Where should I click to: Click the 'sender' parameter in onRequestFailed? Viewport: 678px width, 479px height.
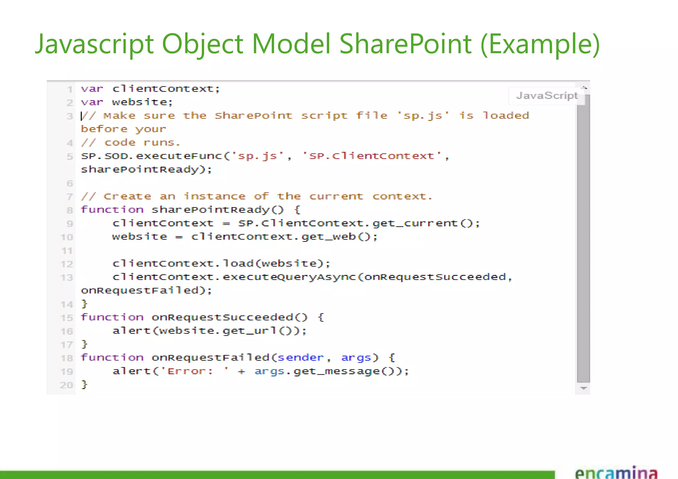tap(300, 358)
